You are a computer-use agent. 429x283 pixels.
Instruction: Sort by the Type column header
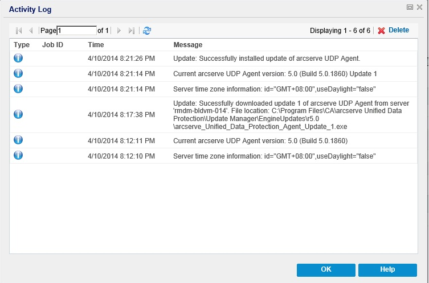(x=22, y=45)
